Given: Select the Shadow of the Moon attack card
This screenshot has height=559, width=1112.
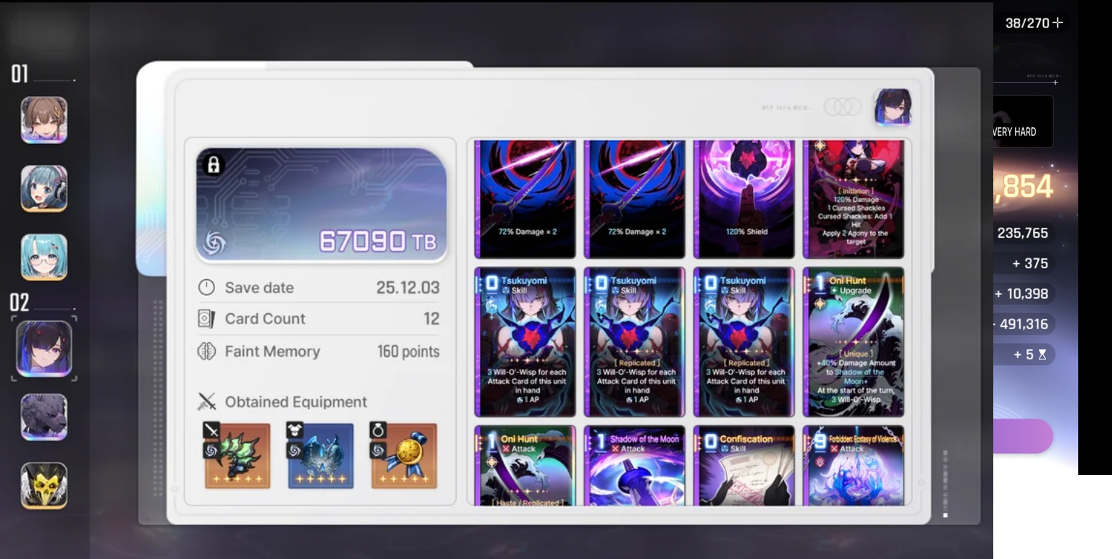Looking at the screenshot, I should [634, 466].
